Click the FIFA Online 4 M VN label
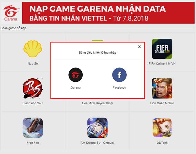This screenshot has width=196, height=154. [162, 64]
